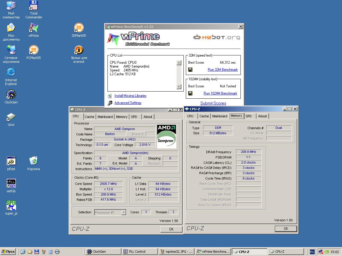Click save icon next to 1024M benchmark
The height and width of the screenshot is (256, 342).
click(190, 93)
